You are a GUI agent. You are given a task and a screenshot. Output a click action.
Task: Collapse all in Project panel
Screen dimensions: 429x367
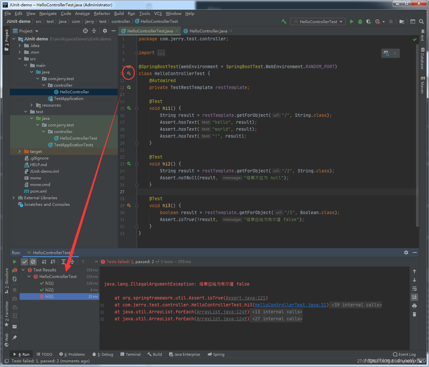(x=94, y=31)
